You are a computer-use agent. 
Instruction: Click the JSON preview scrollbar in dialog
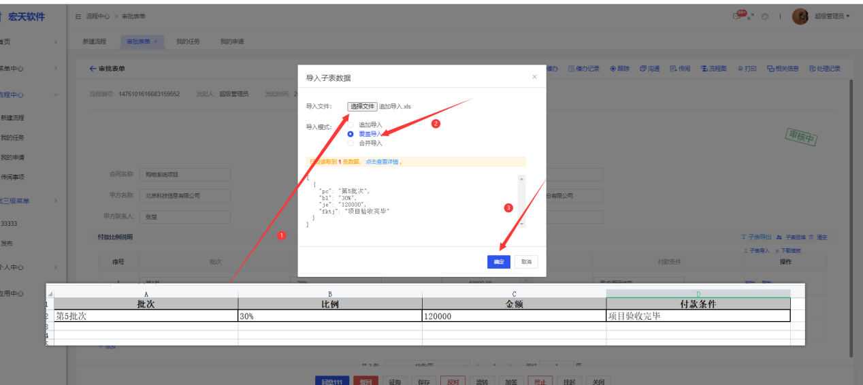click(521, 201)
